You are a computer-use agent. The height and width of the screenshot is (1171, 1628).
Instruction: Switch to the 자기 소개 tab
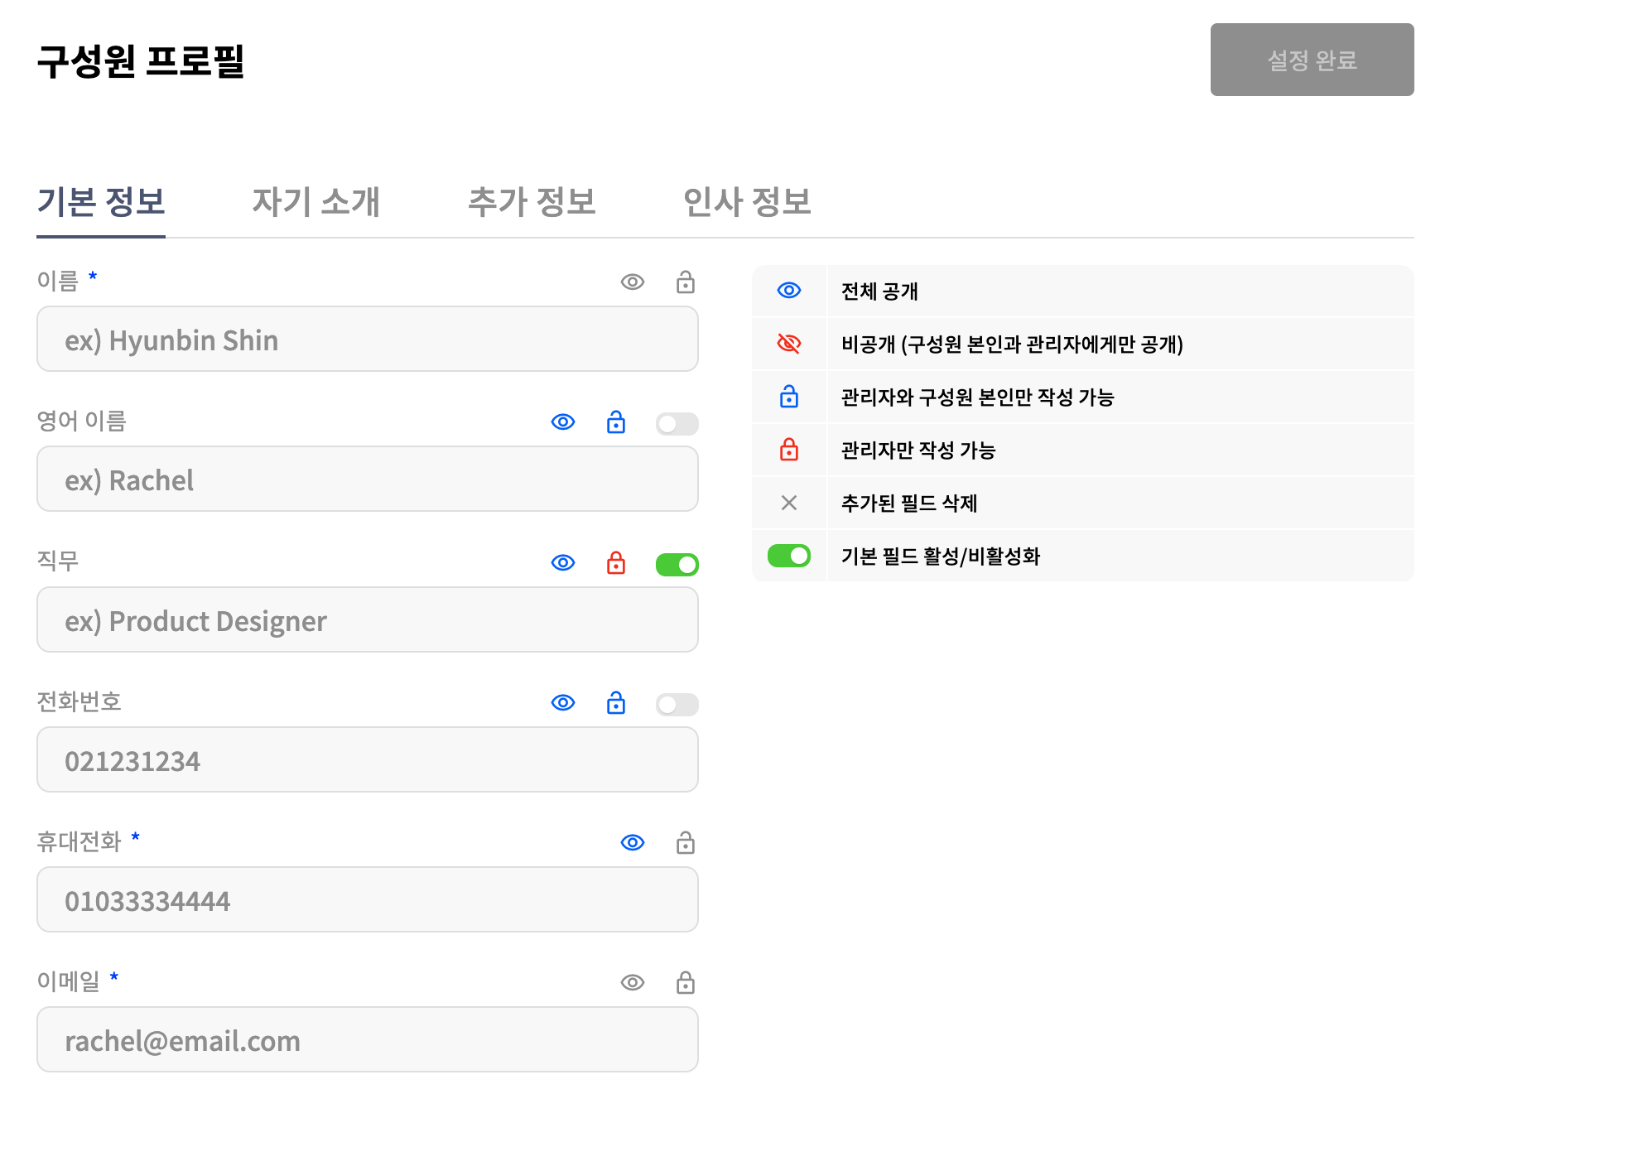tap(315, 202)
